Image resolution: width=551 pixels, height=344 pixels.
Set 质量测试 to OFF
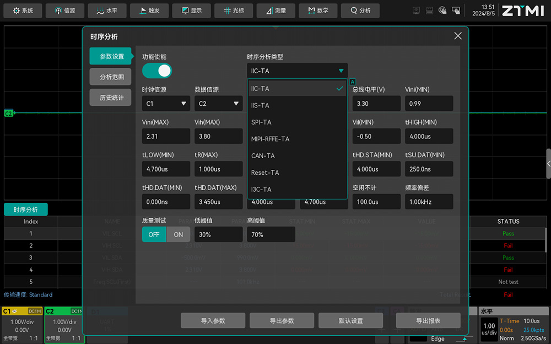(154, 234)
